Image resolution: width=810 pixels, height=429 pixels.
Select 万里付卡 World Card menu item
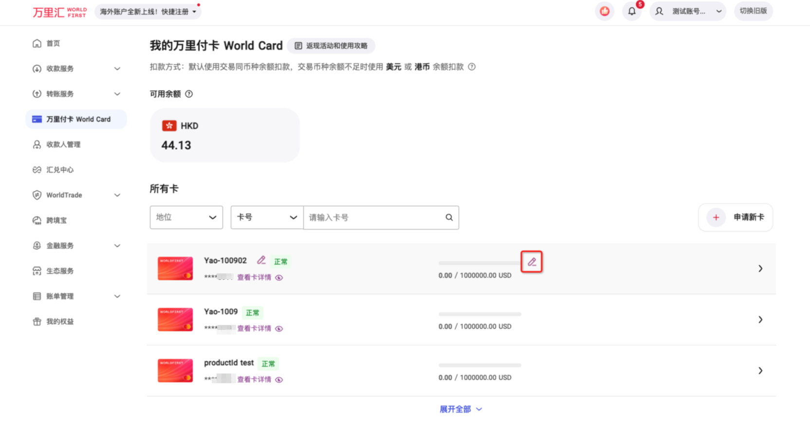click(76, 119)
